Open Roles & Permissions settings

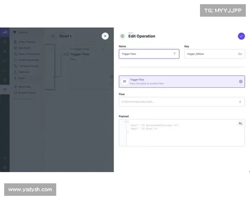(x=28, y=54)
